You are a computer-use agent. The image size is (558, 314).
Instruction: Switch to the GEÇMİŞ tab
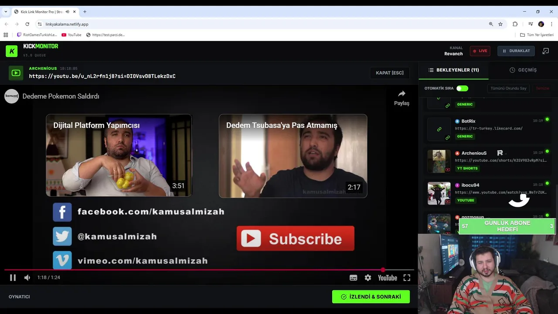(523, 70)
